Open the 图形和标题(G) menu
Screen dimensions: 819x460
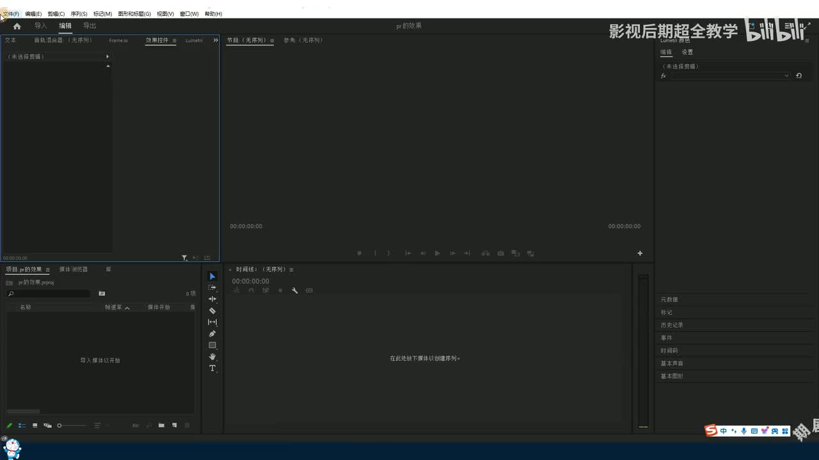[x=134, y=13]
